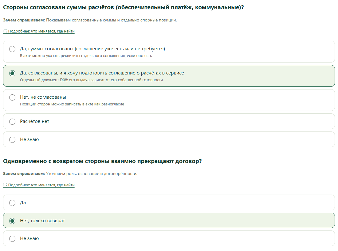The width and height of the screenshot is (338, 251).
Task: Click the text "Показываем согласованные суммы и отдельно спорные позиции"
Action: point(112,20)
